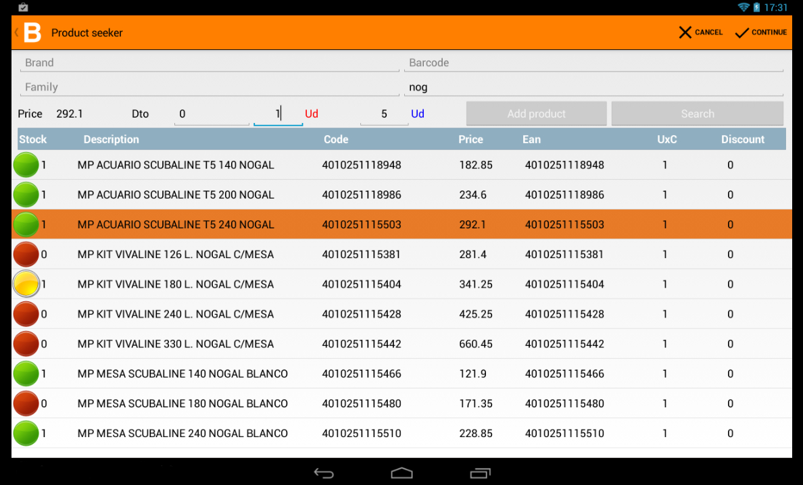Click green stock icon for SCUBALINE T5 240
The image size is (803, 485).
coord(26,224)
